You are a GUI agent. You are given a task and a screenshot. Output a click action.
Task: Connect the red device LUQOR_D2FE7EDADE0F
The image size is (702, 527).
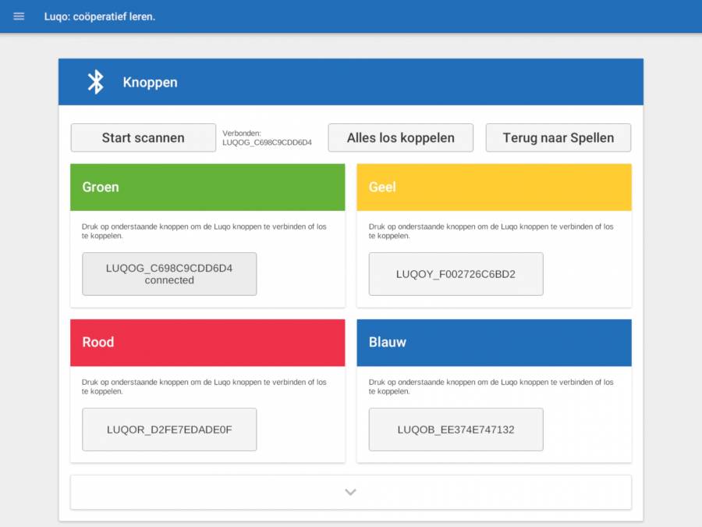click(x=169, y=429)
